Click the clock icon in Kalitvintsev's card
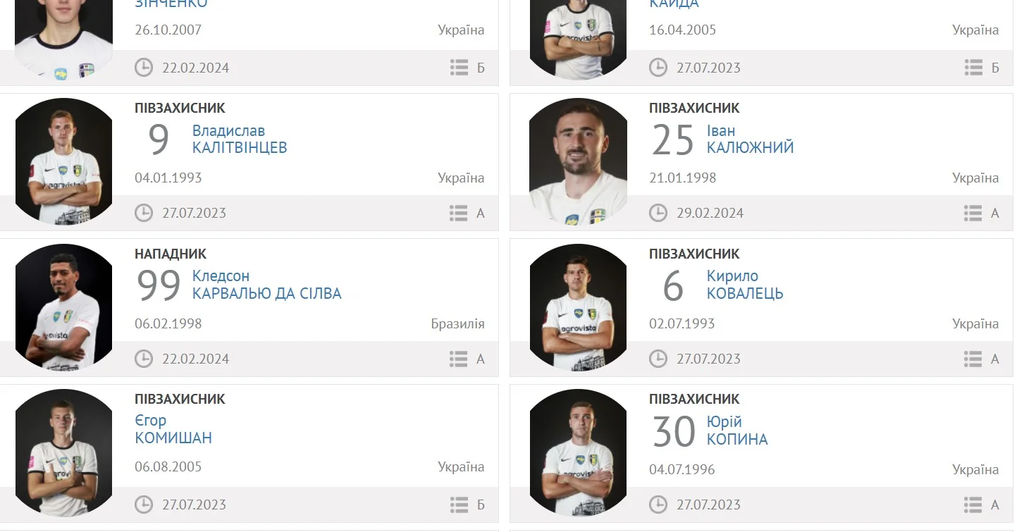 (x=144, y=213)
